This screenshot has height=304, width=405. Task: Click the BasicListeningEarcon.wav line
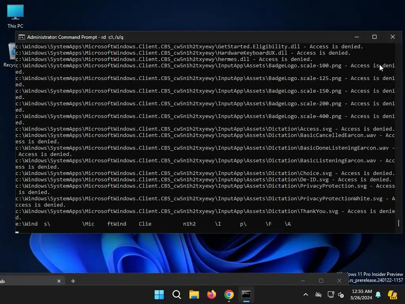(205, 163)
